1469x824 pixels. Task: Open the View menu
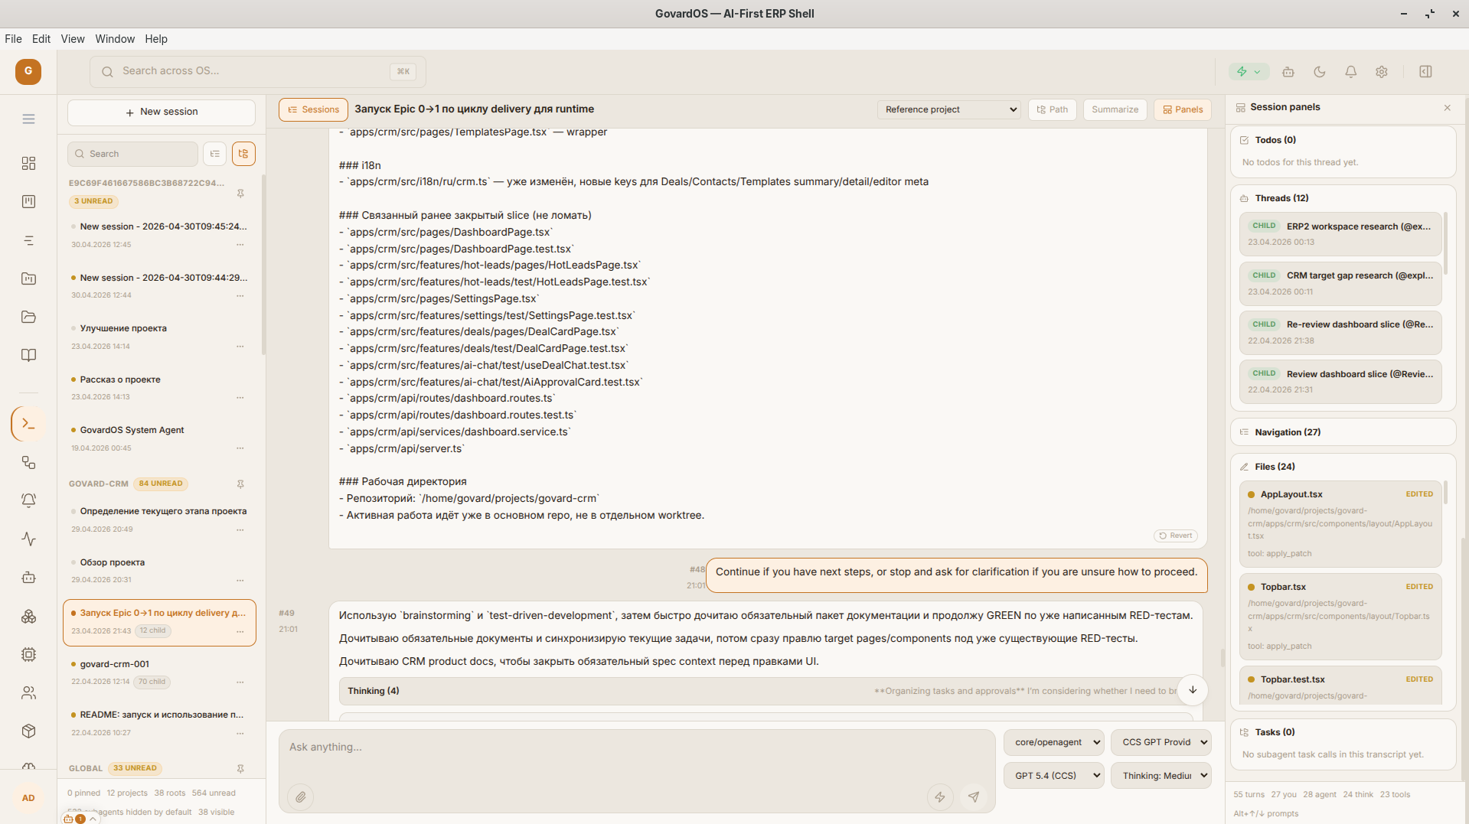(73, 39)
